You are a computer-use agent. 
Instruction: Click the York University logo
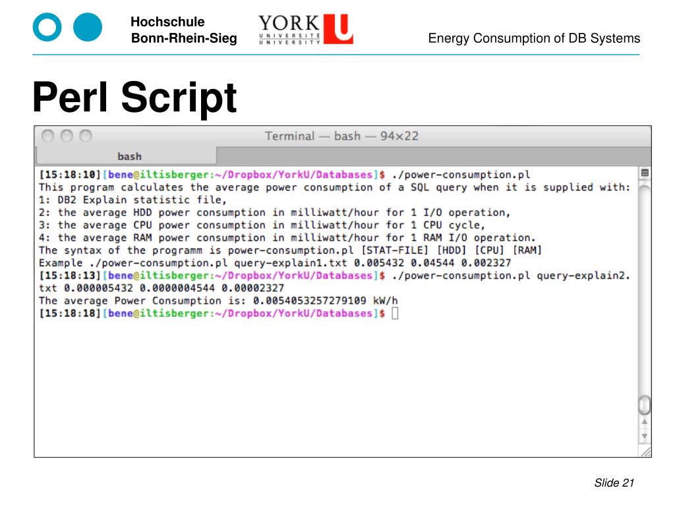(306, 29)
